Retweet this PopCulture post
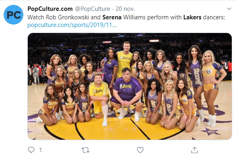 pos(85,150)
